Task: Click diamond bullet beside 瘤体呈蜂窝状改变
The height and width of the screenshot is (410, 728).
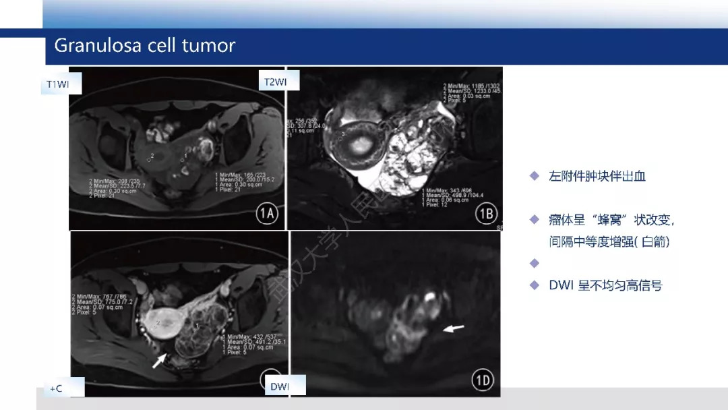Action: [535, 219]
